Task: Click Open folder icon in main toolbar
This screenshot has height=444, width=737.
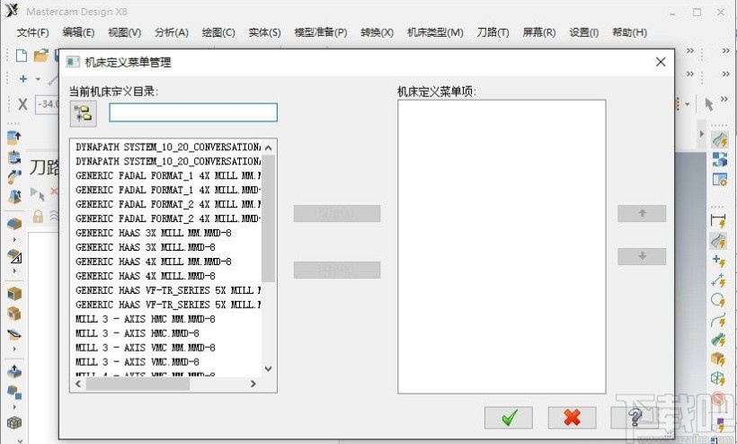Action: pyautogui.click(x=40, y=56)
